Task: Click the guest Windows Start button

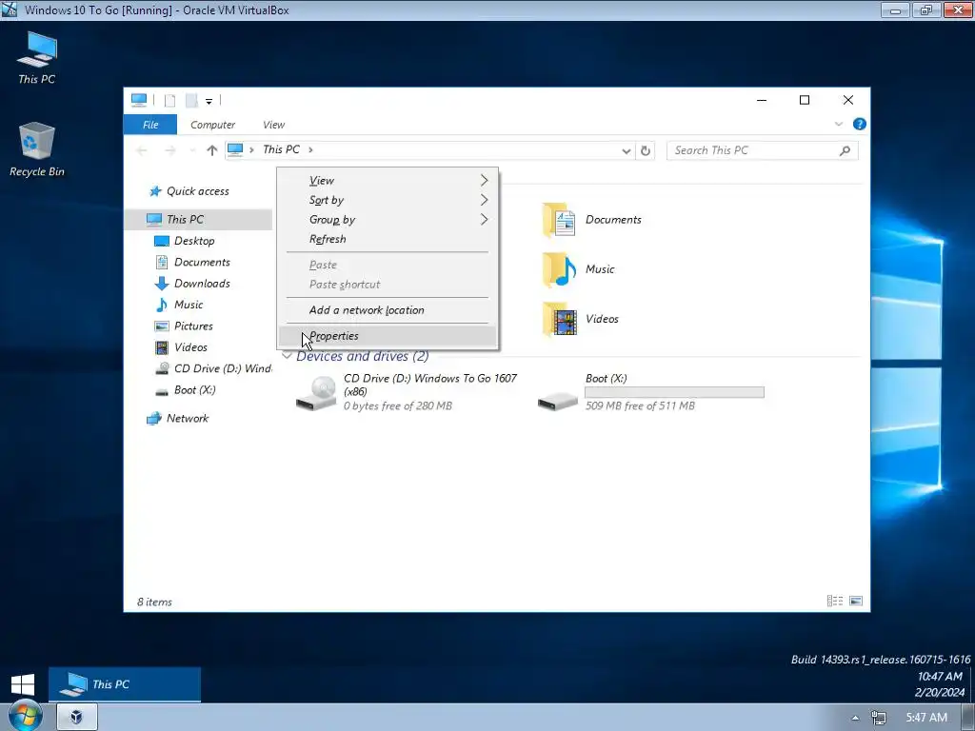Action: tap(23, 684)
